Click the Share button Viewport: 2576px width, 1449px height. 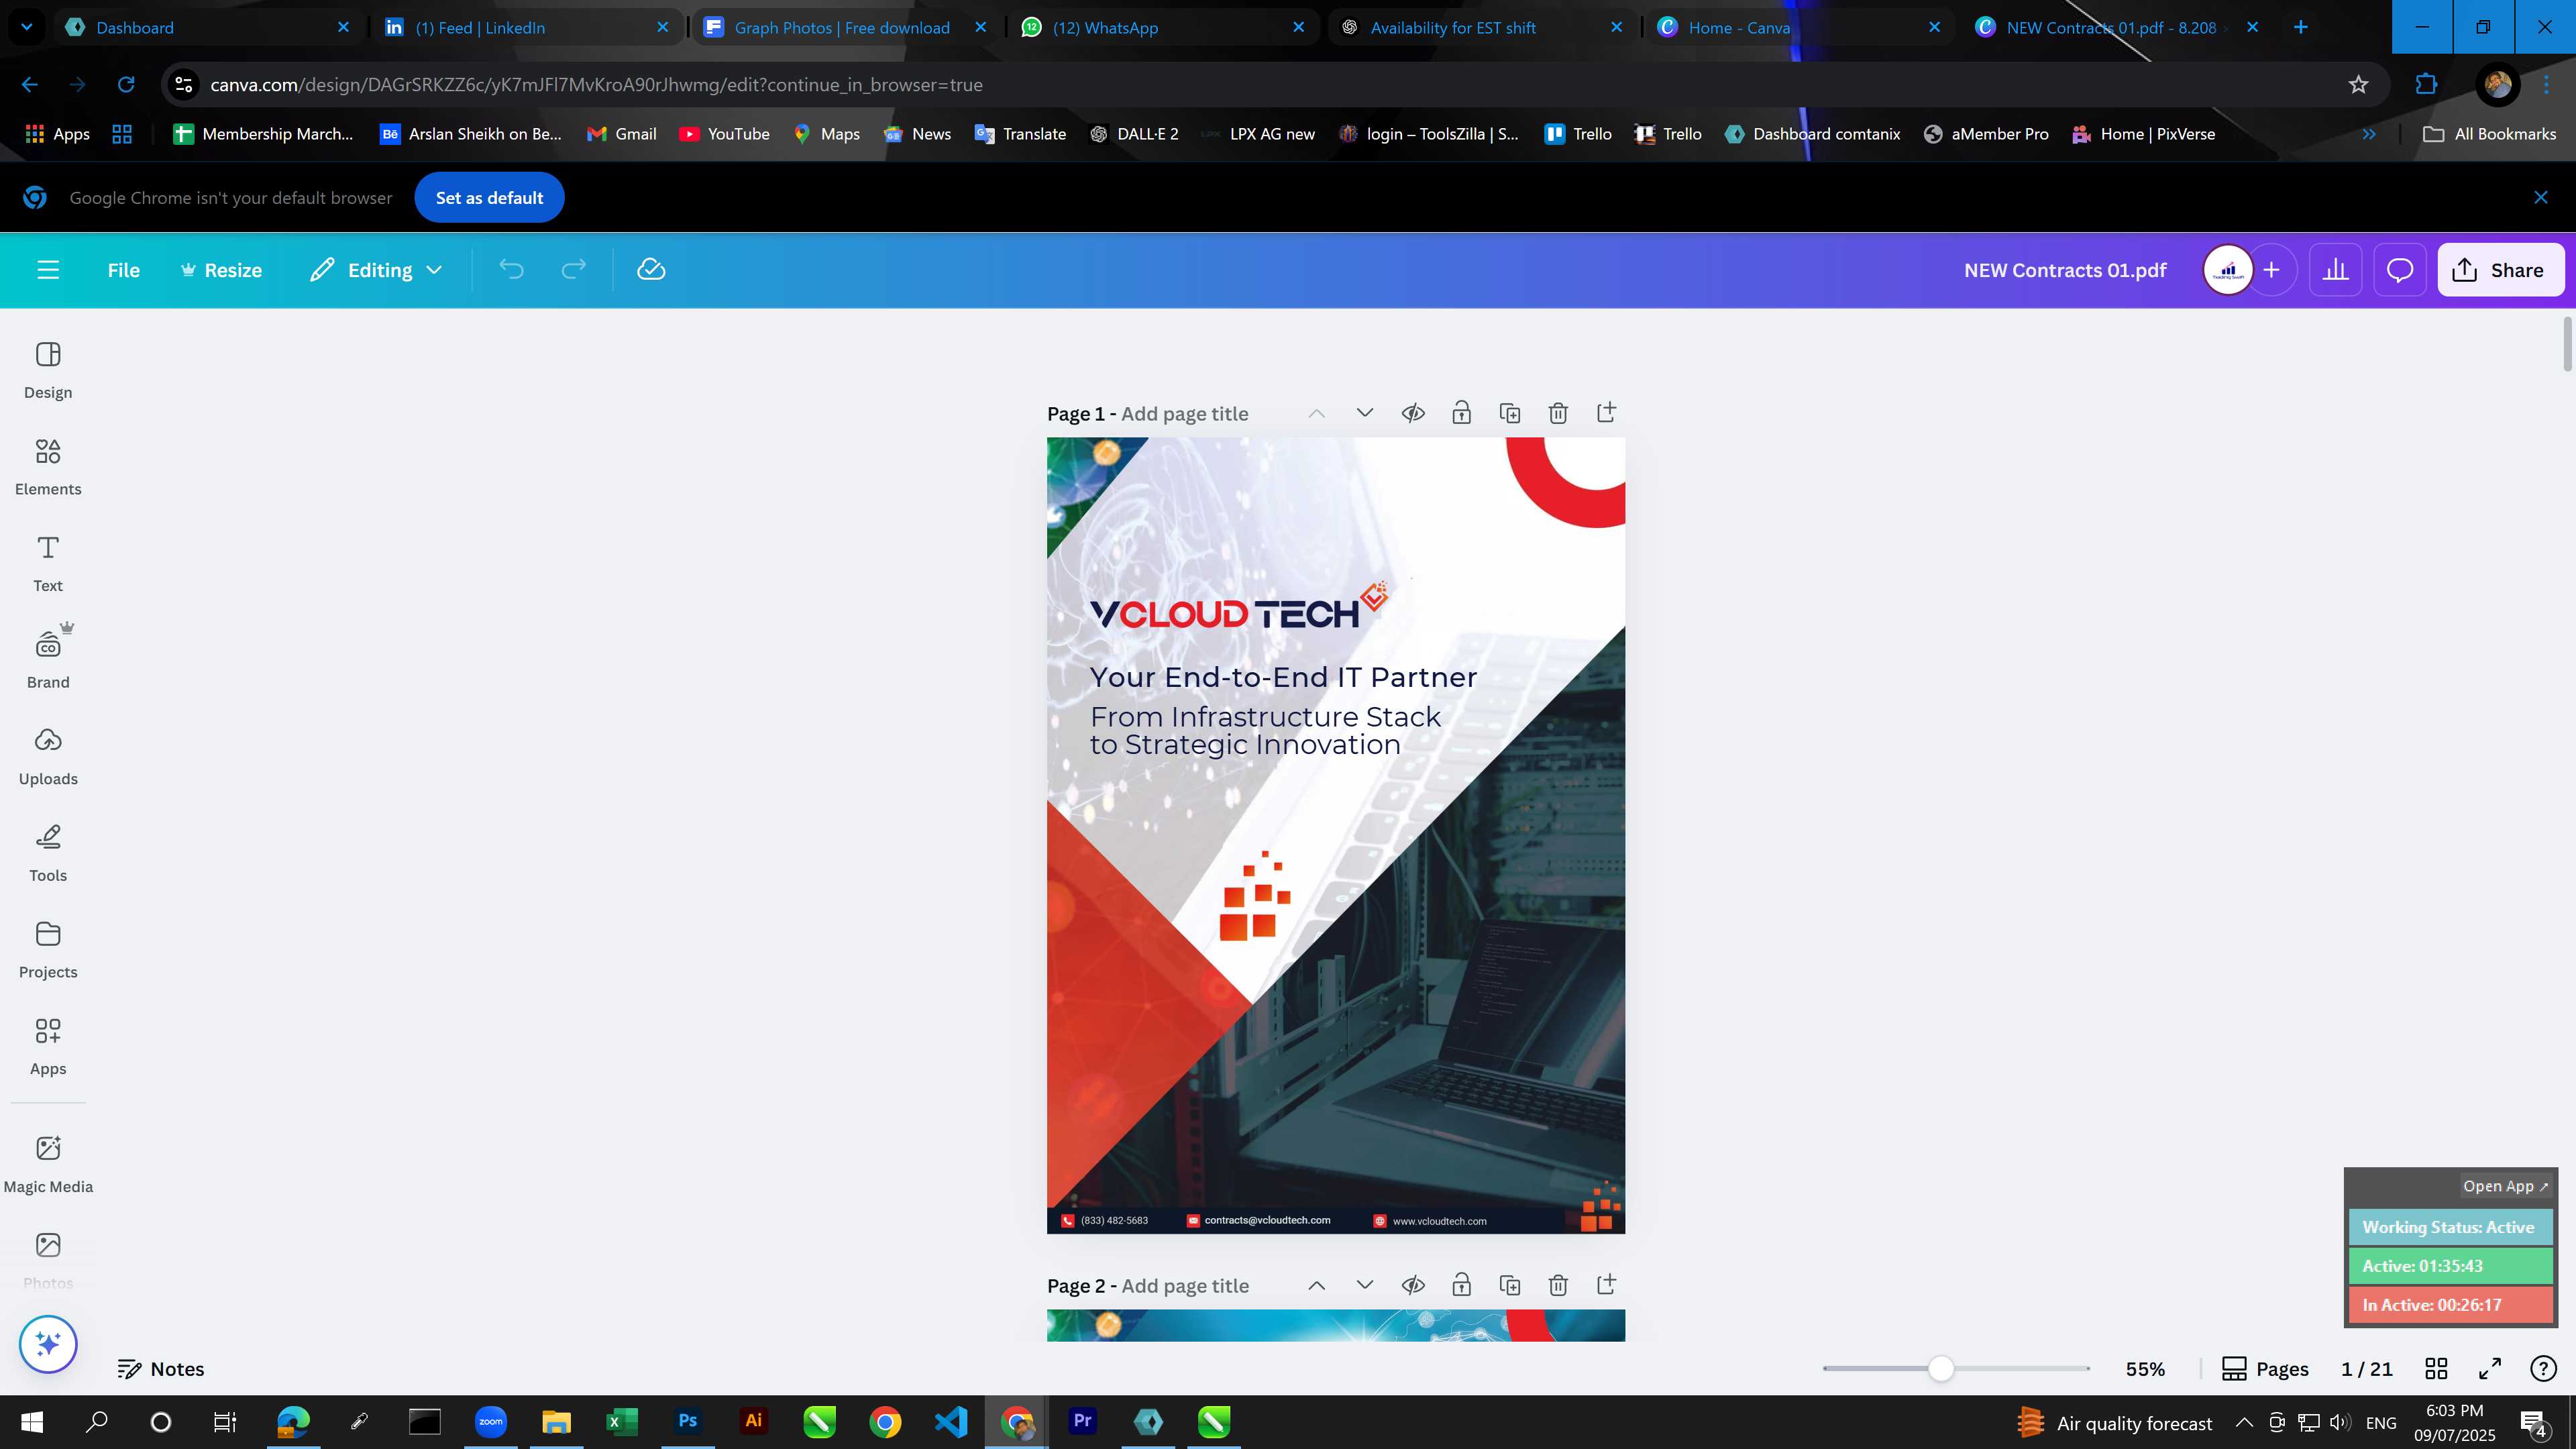coord(2500,270)
